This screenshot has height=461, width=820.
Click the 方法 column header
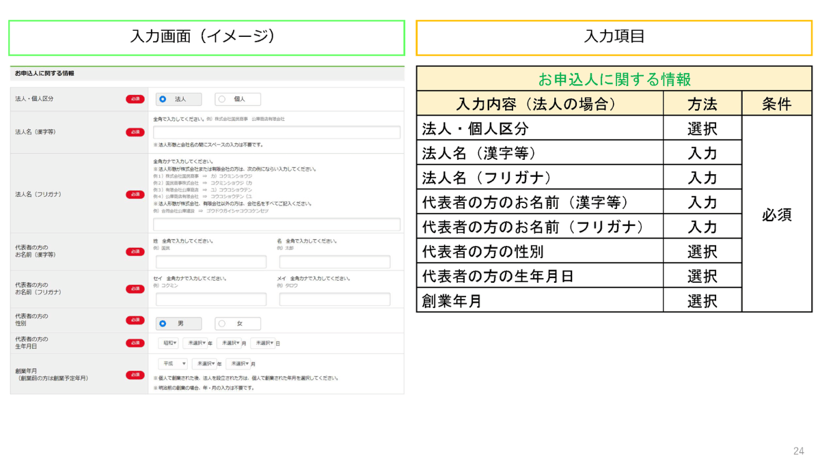point(702,104)
